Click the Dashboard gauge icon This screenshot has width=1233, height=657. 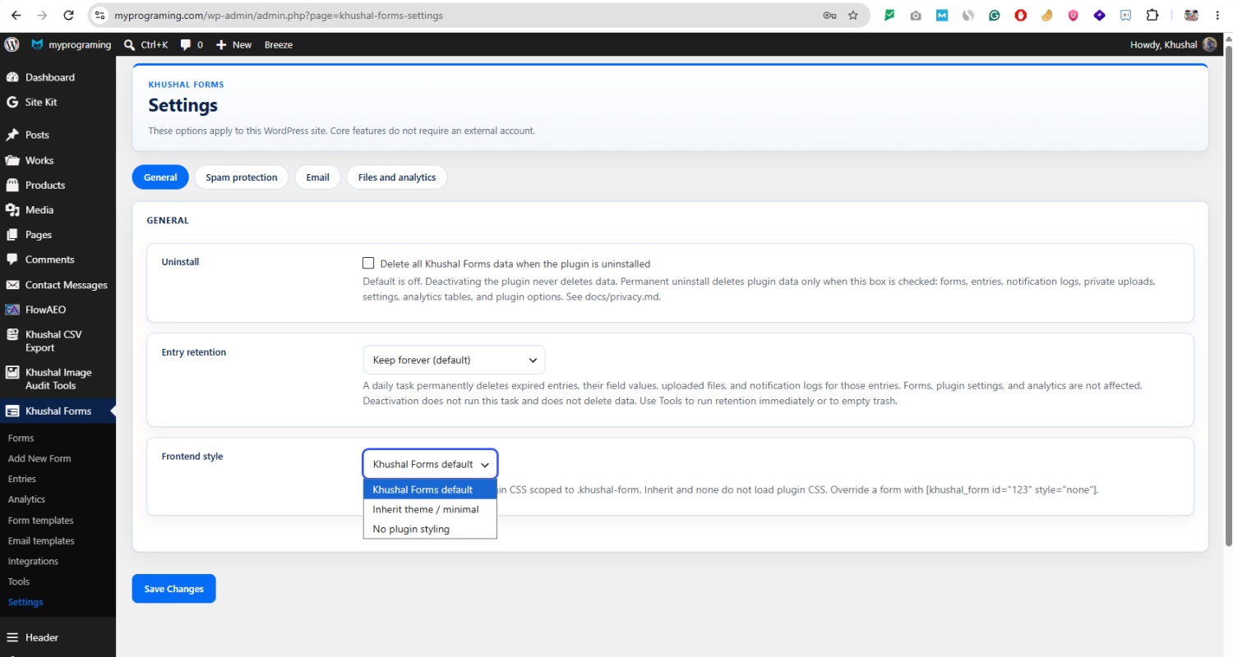pyautogui.click(x=12, y=77)
